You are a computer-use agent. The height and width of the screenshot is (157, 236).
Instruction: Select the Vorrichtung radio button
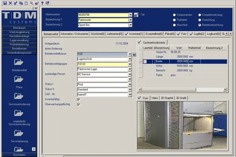200,20
